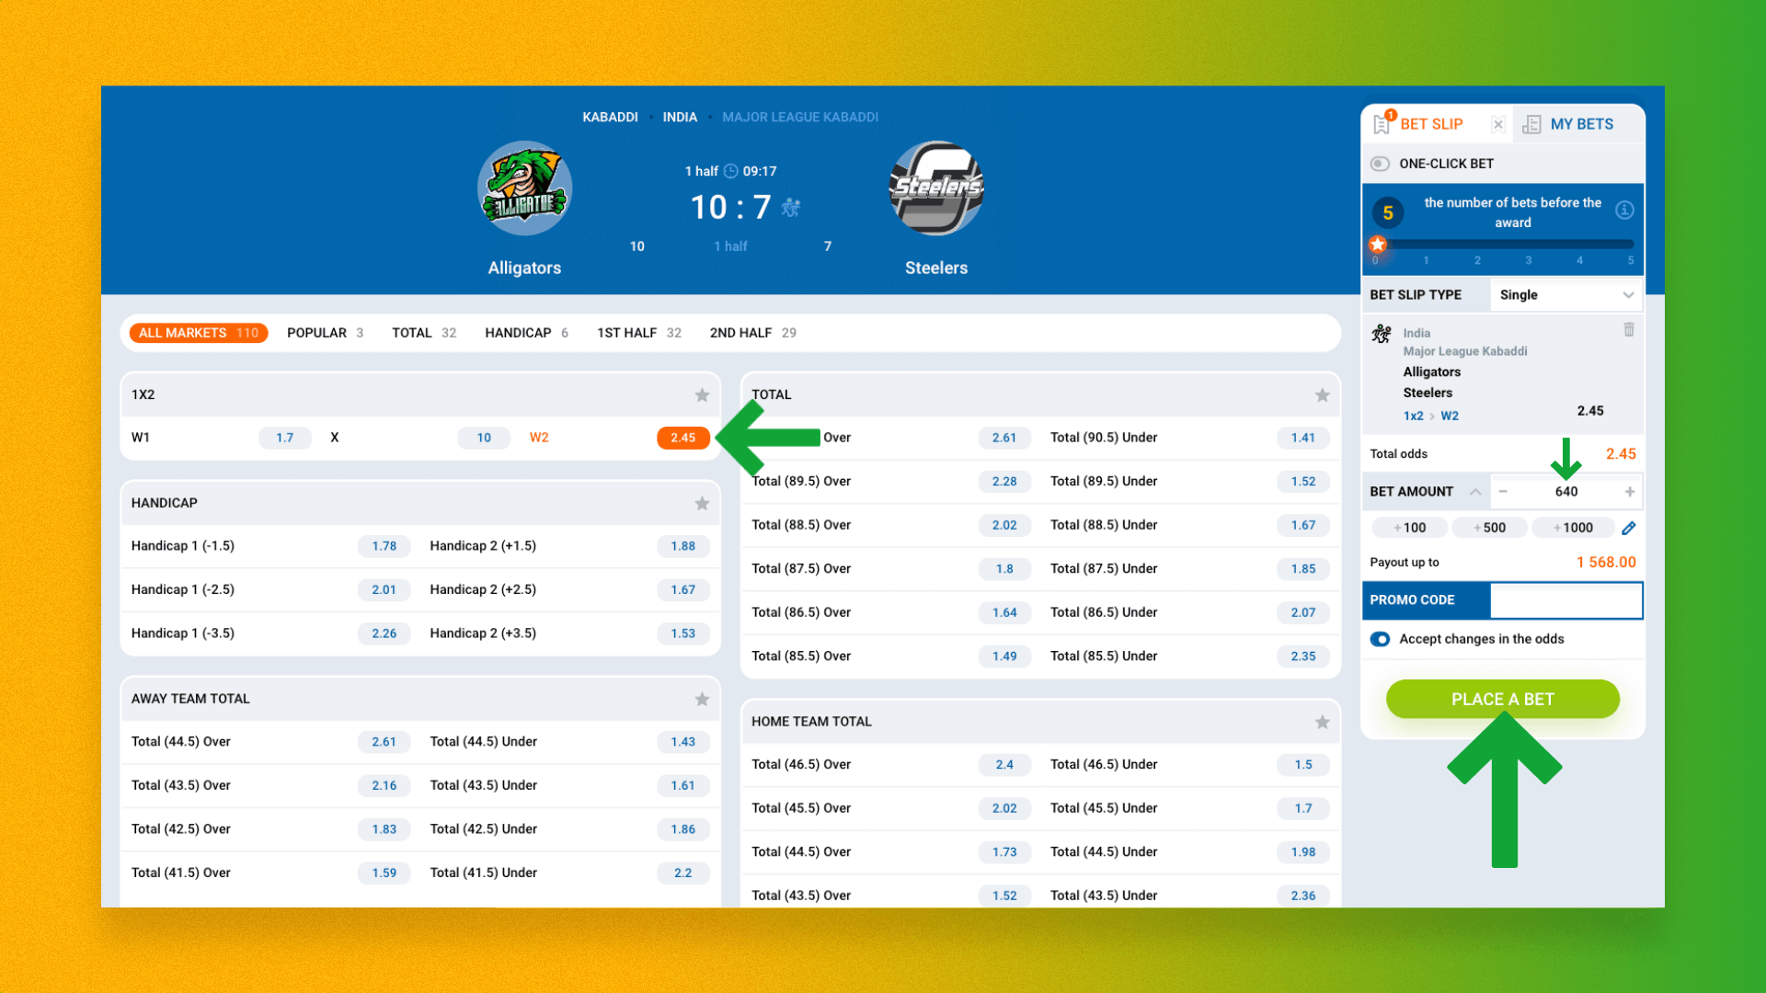Image resolution: width=1766 pixels, height=993 pixels.
Task: Select the Single bet slip type dropdown
Action: click(x=1565, y=294)
